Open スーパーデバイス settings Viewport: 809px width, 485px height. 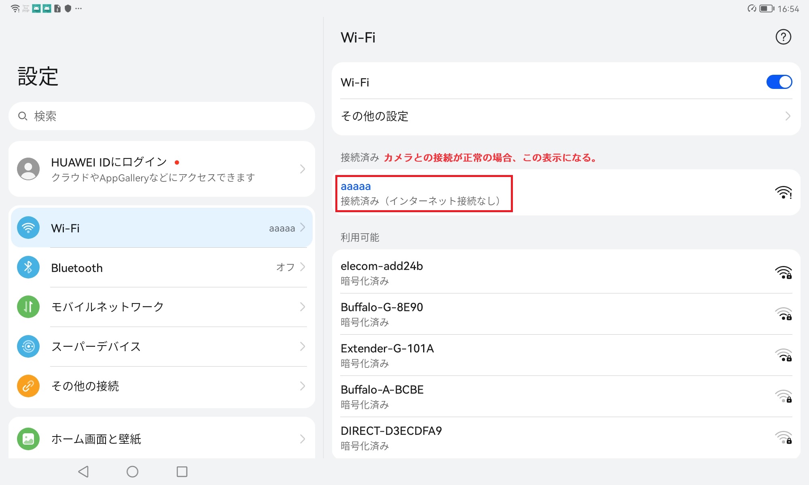[x=162, y=347]
